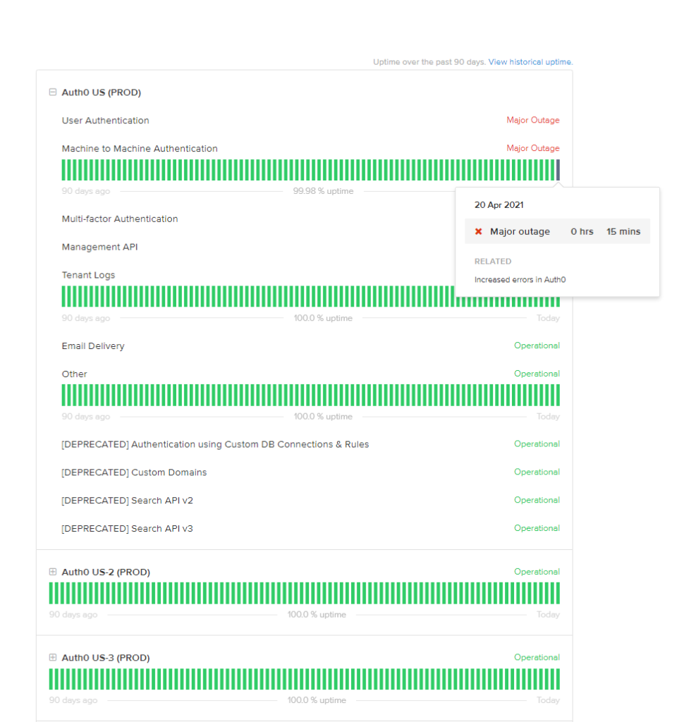Select the Other component label
Viewport: 684px width, 722px height.
pyautogui.click(x=74, y=374)
